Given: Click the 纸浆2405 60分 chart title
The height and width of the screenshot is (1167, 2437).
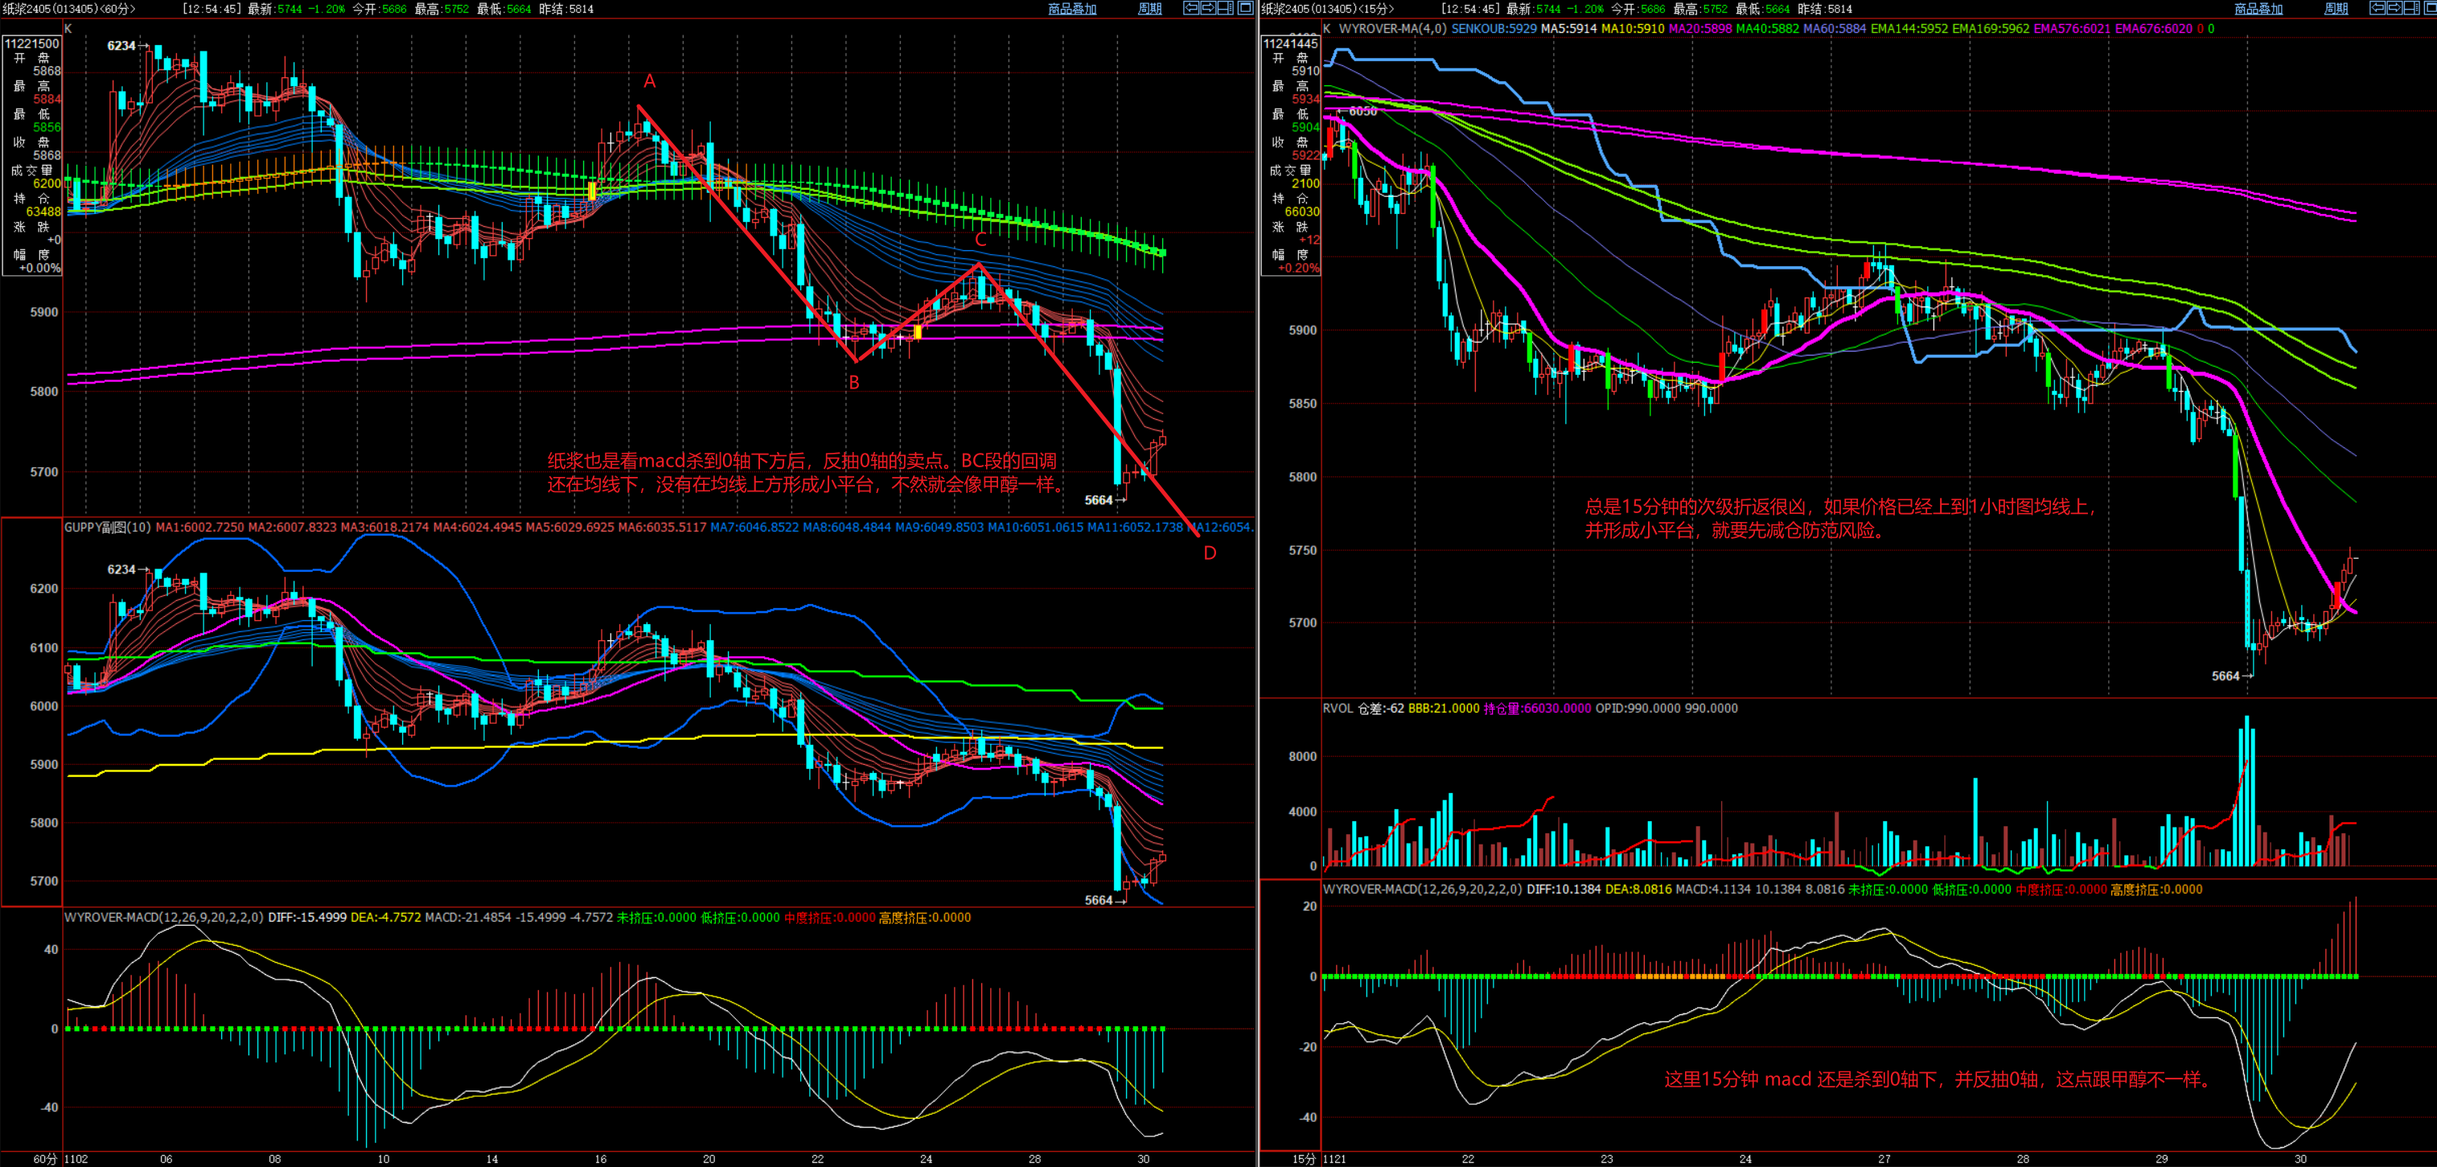Looking at the screenshot, I should click(68, 9).
